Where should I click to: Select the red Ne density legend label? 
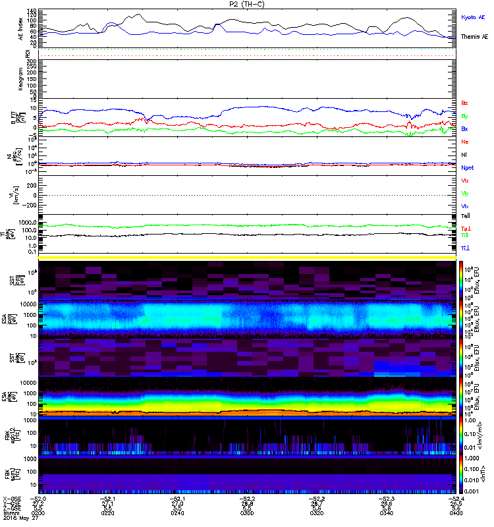[x=465, y=142]
